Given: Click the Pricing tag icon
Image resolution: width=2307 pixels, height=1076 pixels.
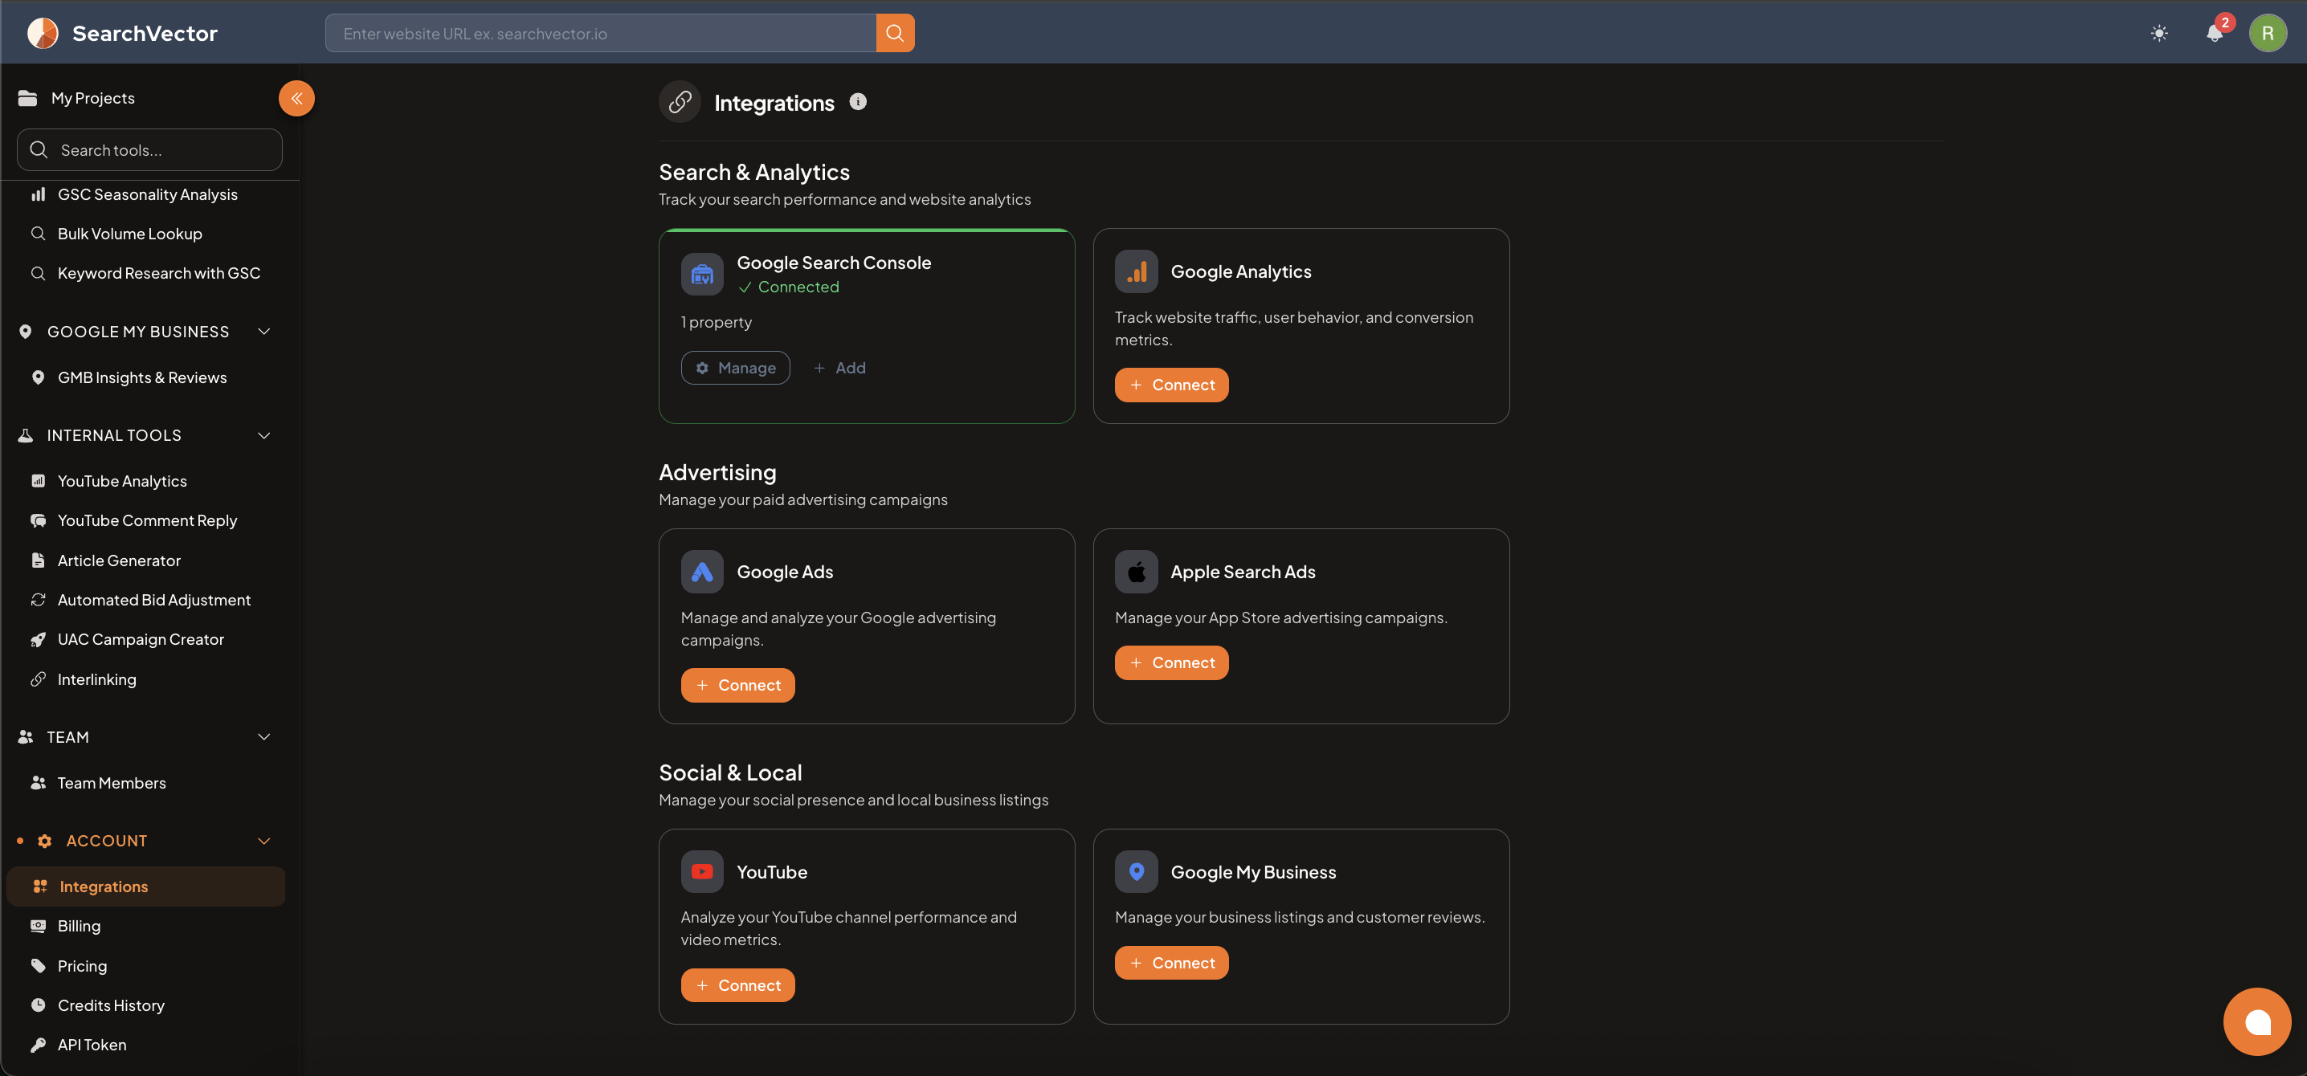Looking at the screenshot, I should [x=38, y=966].
